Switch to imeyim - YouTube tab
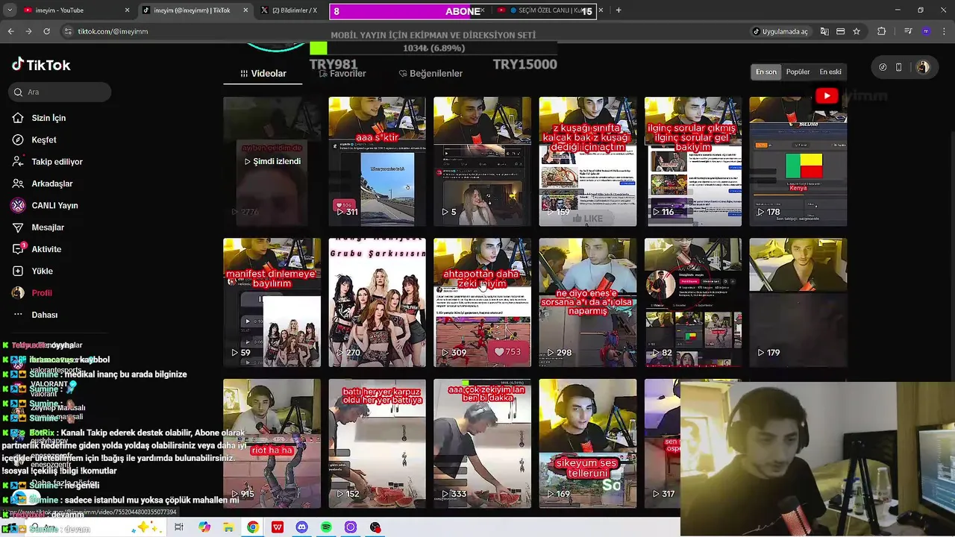955x537 pixels. tap(75, 10)
